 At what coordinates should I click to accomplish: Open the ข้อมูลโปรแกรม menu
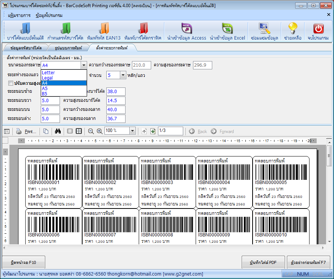pyautogui.click(x=49, y=15)
